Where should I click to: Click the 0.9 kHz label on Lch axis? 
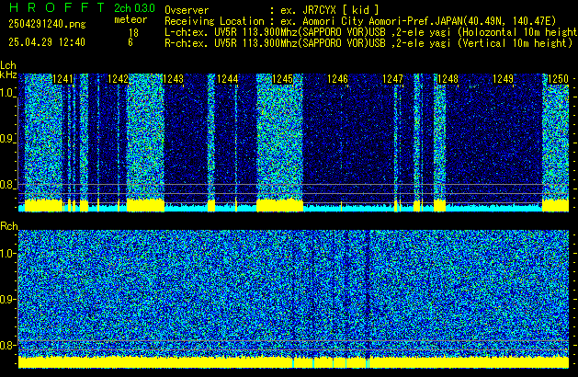(7, 139)
